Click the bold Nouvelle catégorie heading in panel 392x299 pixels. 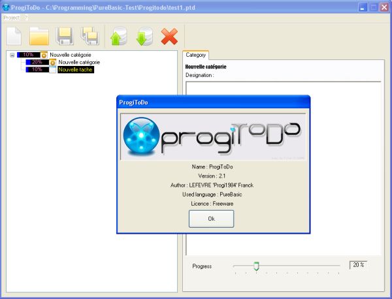click(x=206, y=67)
